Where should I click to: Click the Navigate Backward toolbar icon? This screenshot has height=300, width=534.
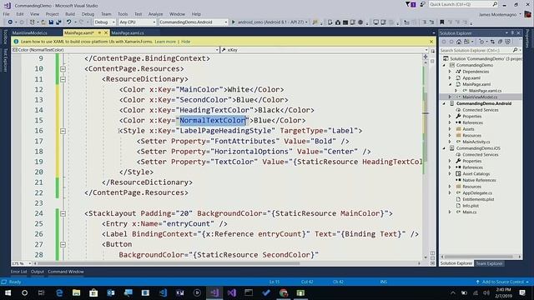[x=10, y=22]
